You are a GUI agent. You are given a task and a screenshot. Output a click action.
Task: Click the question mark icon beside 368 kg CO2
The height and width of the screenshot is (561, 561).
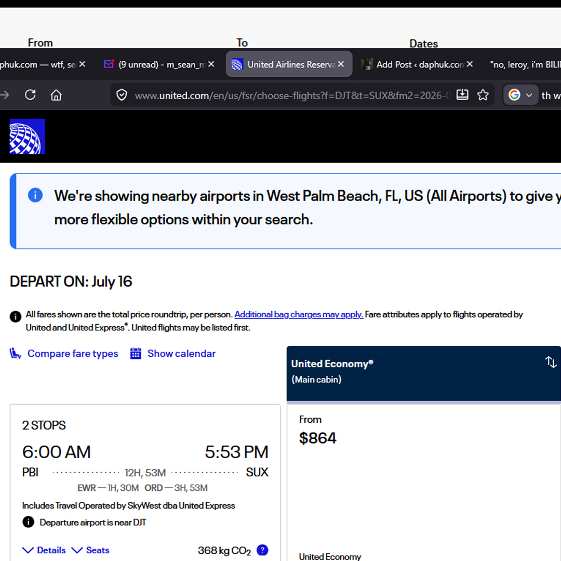point(262,550)
